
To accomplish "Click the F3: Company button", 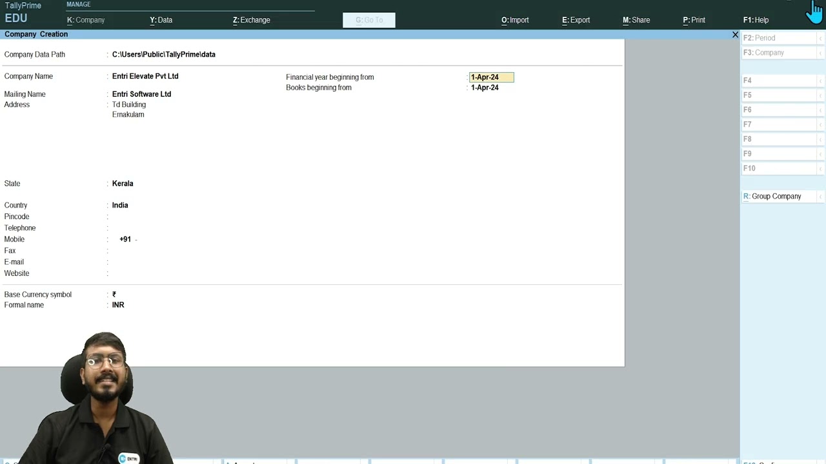I will click(x=779, y=53).
